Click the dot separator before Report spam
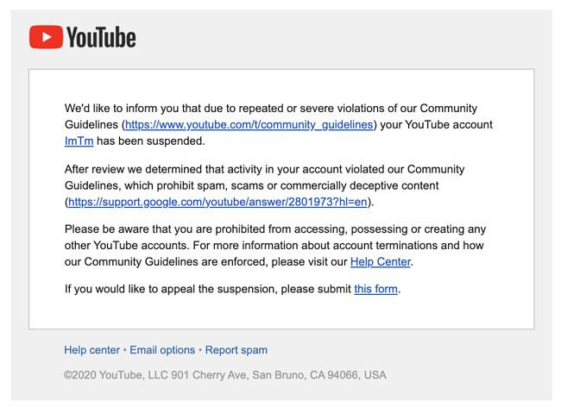The image size is (561, 407). point(200,350)
